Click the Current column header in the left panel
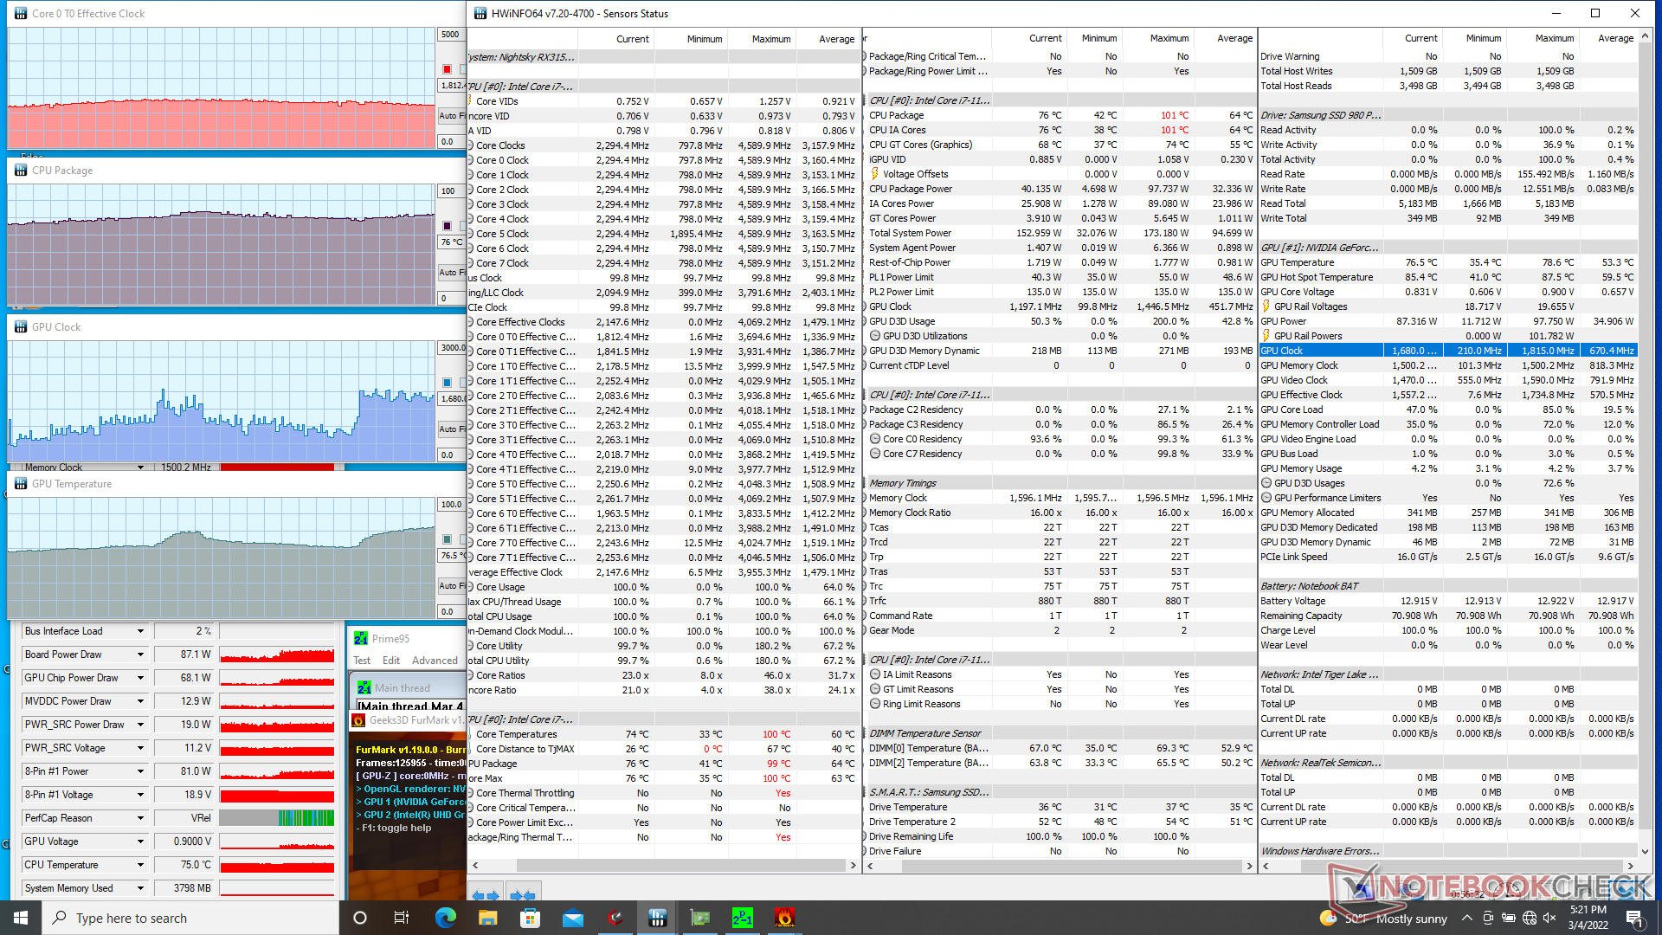 coord(632,39)
